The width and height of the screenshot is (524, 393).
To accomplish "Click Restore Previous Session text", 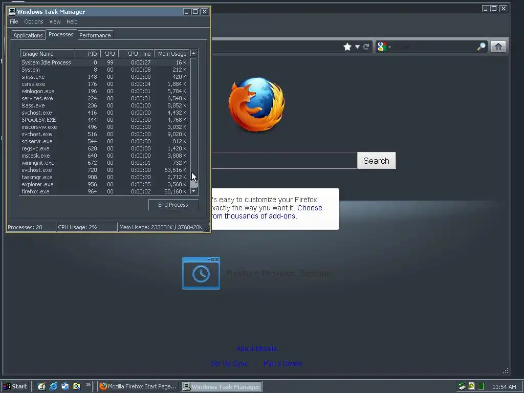I will (x=279, y=273).
